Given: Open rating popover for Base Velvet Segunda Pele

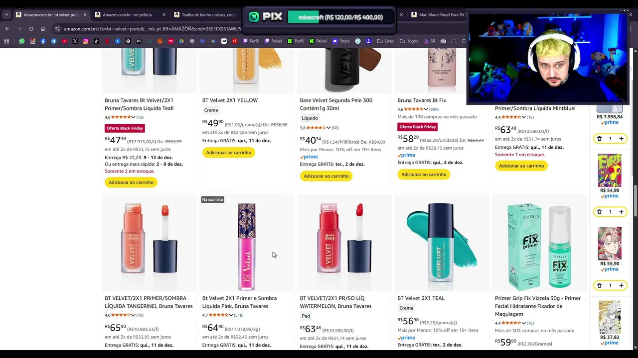Looking at the screenshot, I should (328, 128).
